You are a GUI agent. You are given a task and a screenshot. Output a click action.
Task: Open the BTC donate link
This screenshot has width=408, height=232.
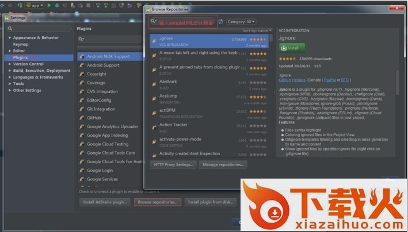tap(345, 80)
